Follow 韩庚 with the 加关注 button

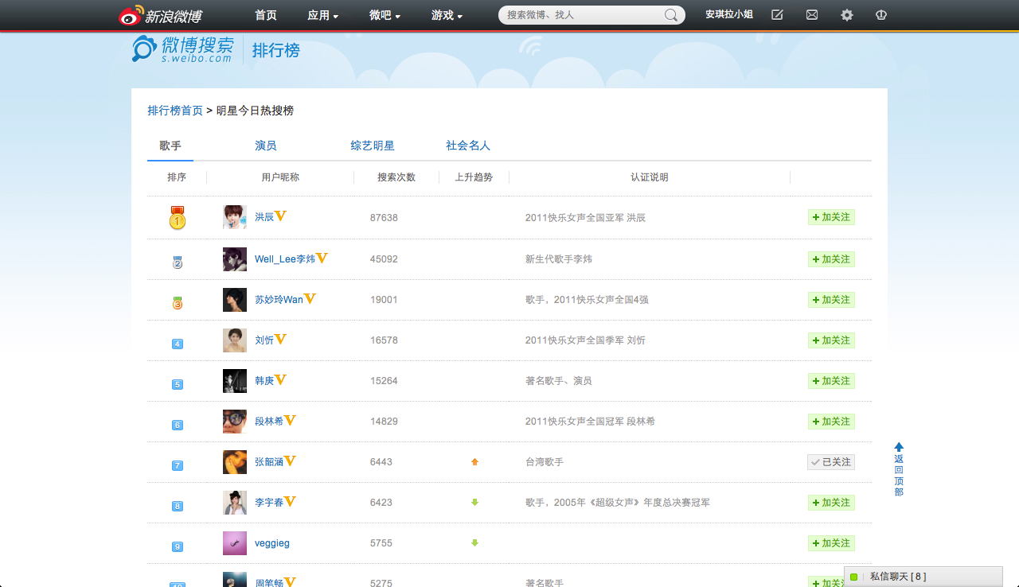click(x=831, y=381)
